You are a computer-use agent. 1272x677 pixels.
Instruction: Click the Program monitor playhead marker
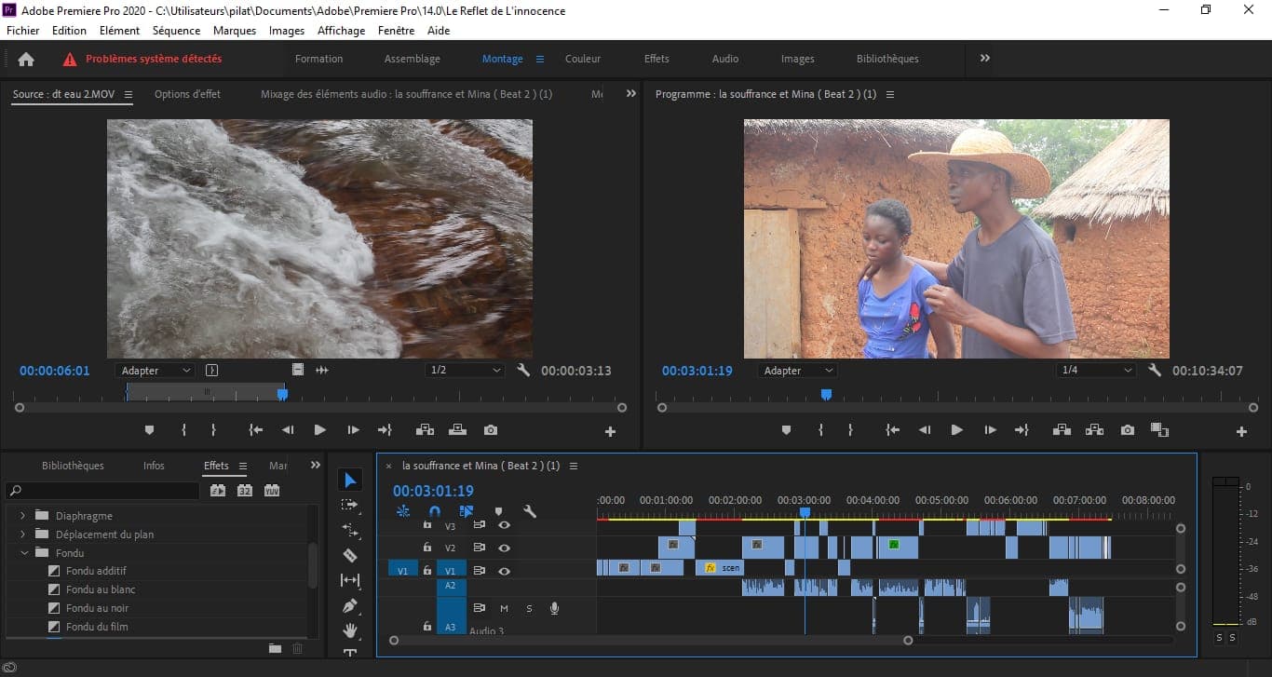tap(826, 395)
